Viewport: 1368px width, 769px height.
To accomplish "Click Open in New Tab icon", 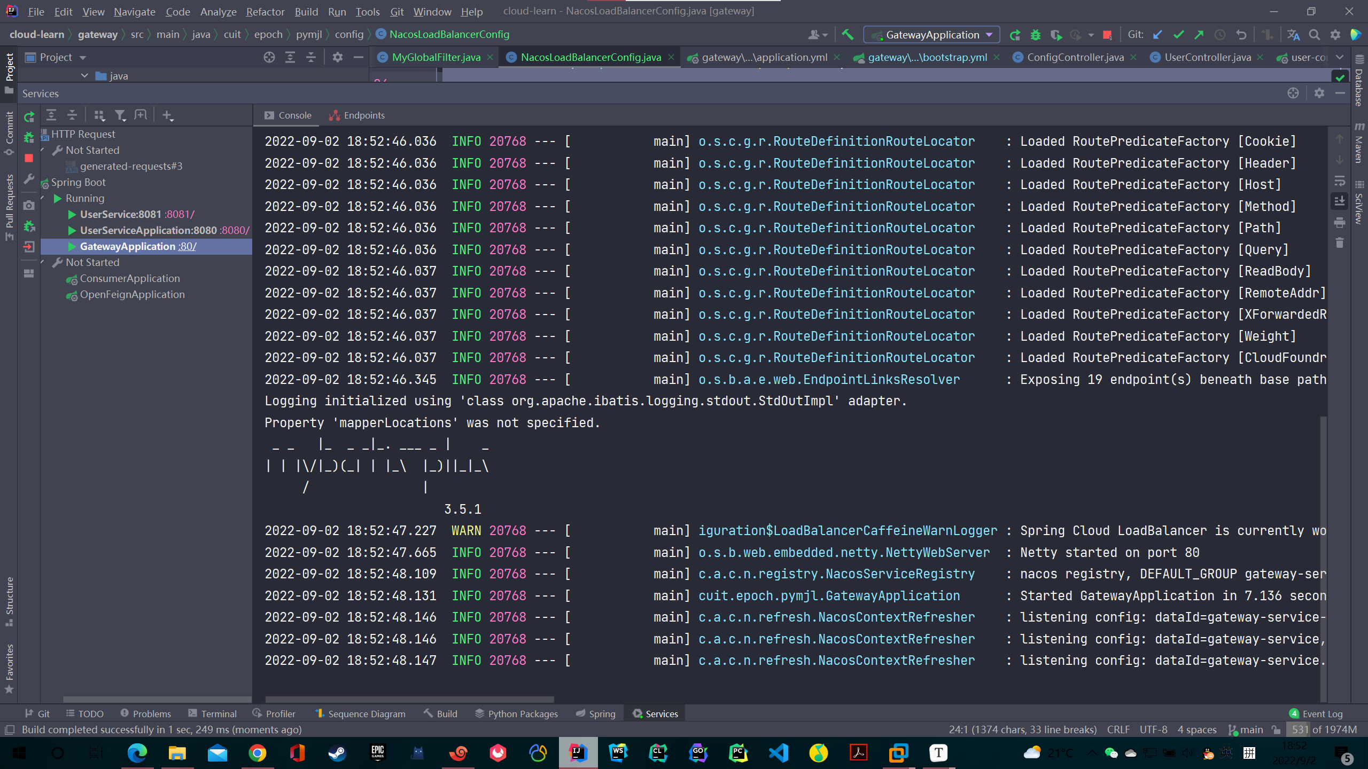I will [x=141, y=115].
